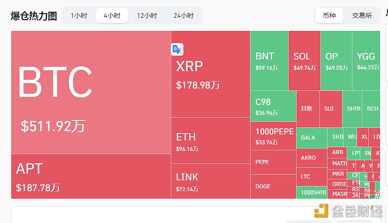Select the XRP $178.98万 block

pos(211,74)
